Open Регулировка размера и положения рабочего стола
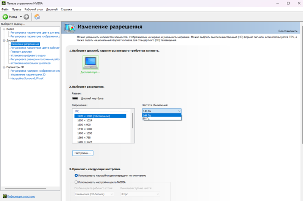The image size is (303, 201). 35,59
